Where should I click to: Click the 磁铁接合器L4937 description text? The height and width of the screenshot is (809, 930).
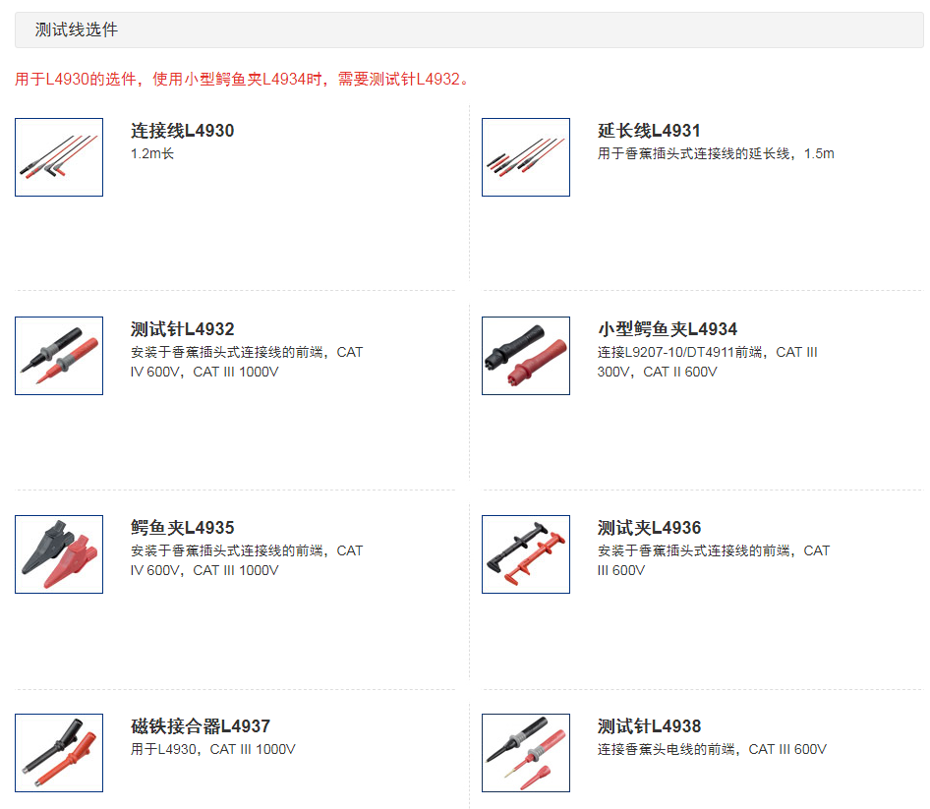tap(213, 749)
